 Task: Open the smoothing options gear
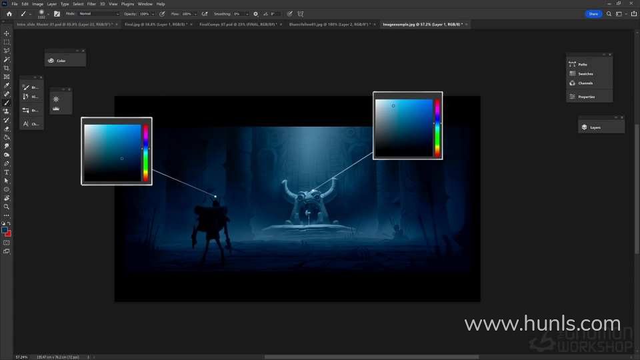tap(255, 14)
